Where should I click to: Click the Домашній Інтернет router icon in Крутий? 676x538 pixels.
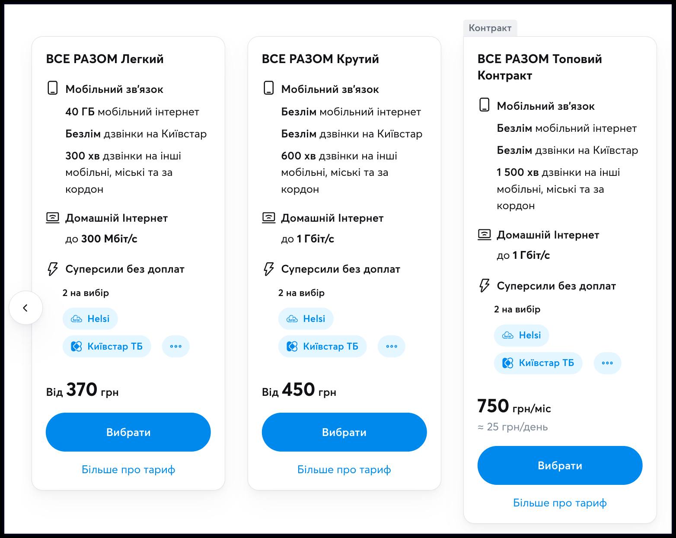(x=268, y=218)
